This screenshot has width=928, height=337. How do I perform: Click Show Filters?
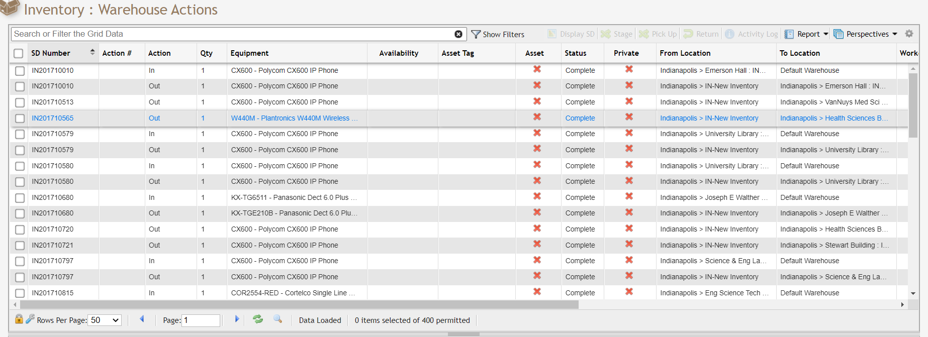coord(498,34)
